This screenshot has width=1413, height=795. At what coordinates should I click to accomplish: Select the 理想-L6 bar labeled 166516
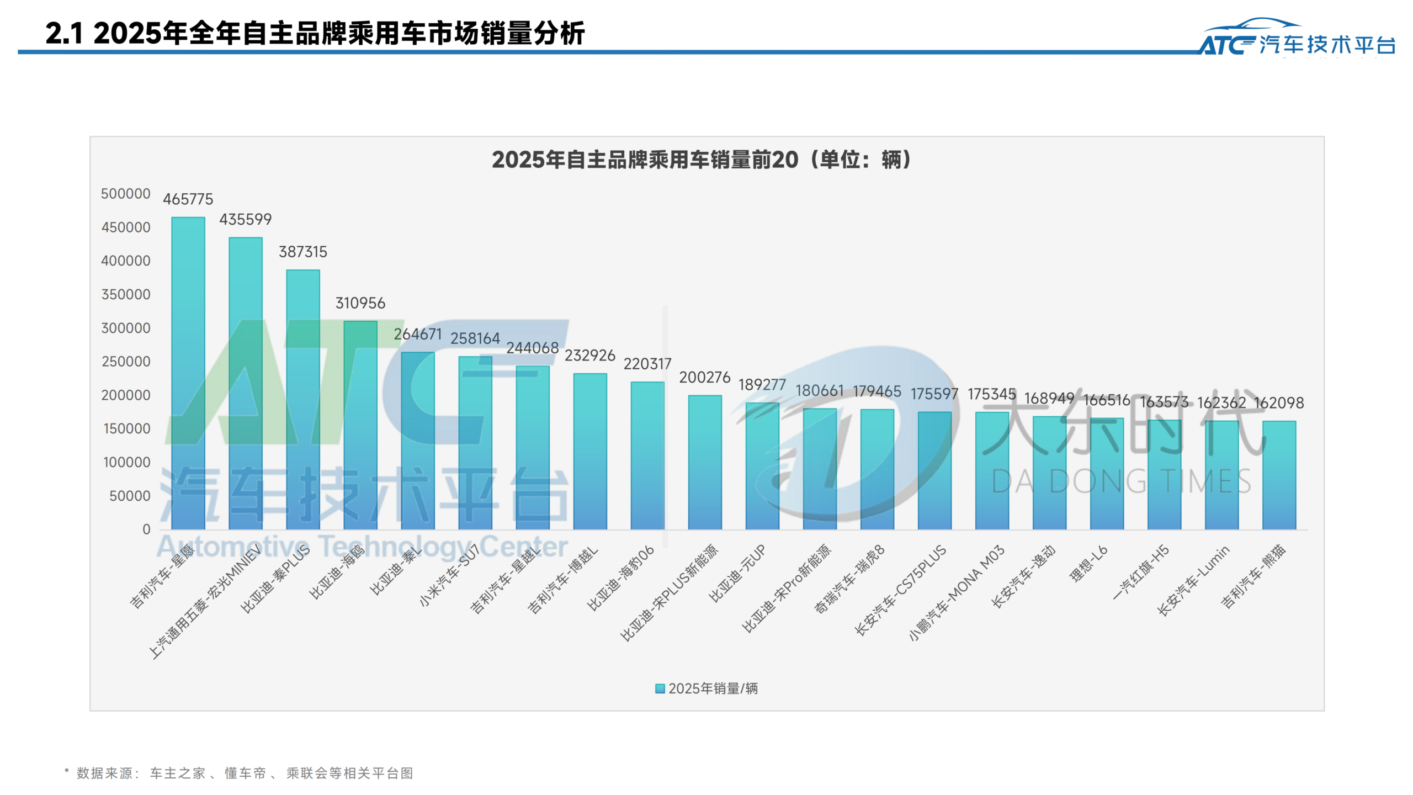(1107, 474)
